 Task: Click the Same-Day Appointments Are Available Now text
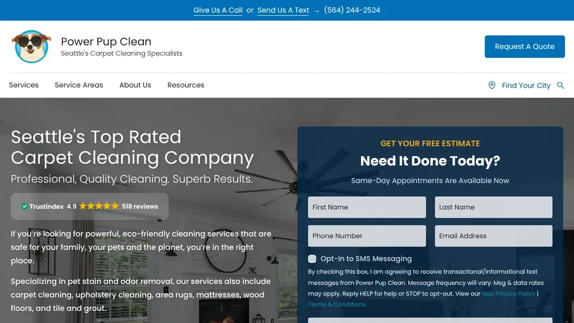pos(430,181)
